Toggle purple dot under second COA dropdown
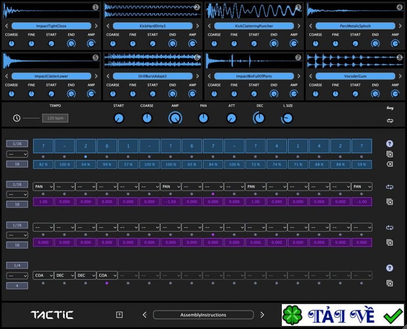407x329 pixels. [107, 283]
